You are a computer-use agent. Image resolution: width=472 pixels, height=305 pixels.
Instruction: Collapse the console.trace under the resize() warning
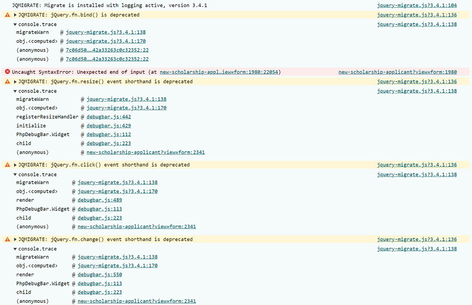point(15,91)
